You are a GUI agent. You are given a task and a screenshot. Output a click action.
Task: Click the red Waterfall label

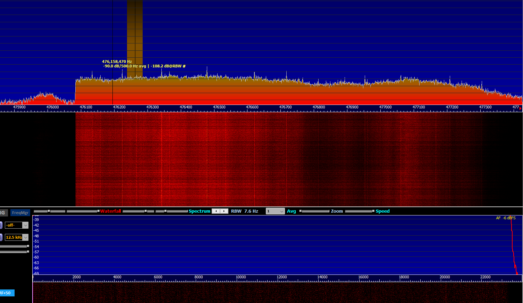click(x=111, y=211)
